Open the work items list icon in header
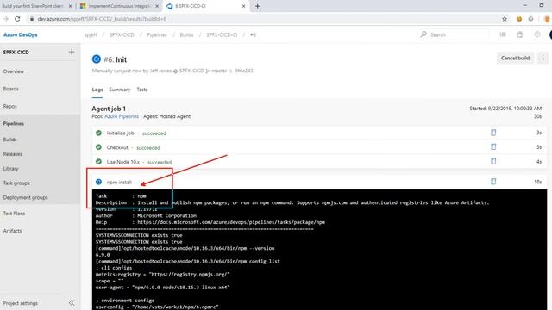Viewport: 552px width, 310px height. (x=503, y=34)
